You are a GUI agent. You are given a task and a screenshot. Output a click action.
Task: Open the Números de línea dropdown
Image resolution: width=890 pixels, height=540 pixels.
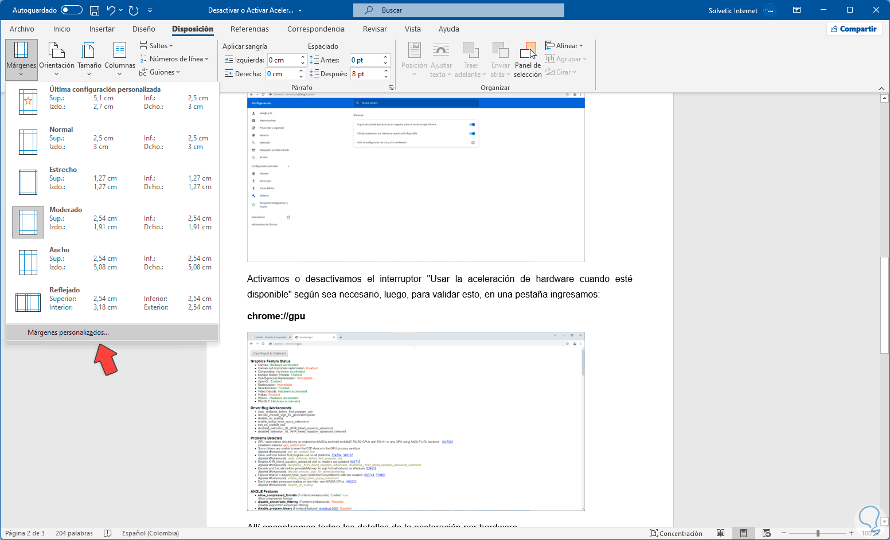[174, 59]
